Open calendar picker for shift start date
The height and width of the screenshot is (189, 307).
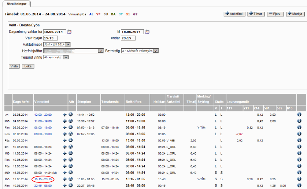point(70,32)
